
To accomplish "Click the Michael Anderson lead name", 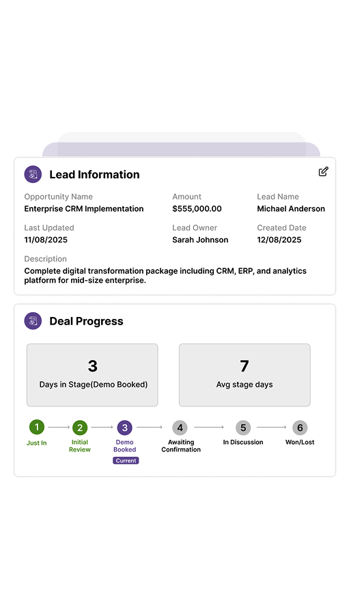I will point(291,209).
